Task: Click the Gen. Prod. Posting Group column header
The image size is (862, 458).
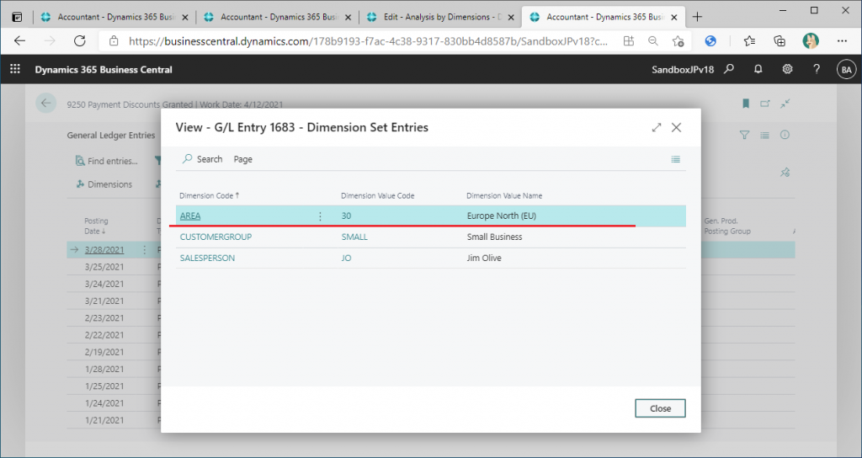Action: coord(726,226)
